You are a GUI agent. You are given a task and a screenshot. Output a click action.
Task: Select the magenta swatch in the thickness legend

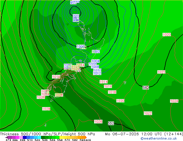click(x=17, y=137)
